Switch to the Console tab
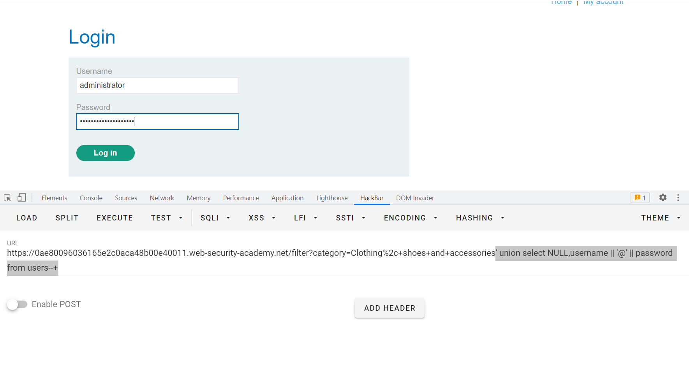The width and height of the screenshot is (689, 383). click(x=91, y=198)
